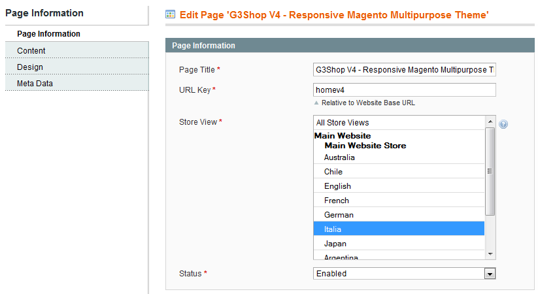Select All Store Views option
538x294 pixels.
coord(399,122)
